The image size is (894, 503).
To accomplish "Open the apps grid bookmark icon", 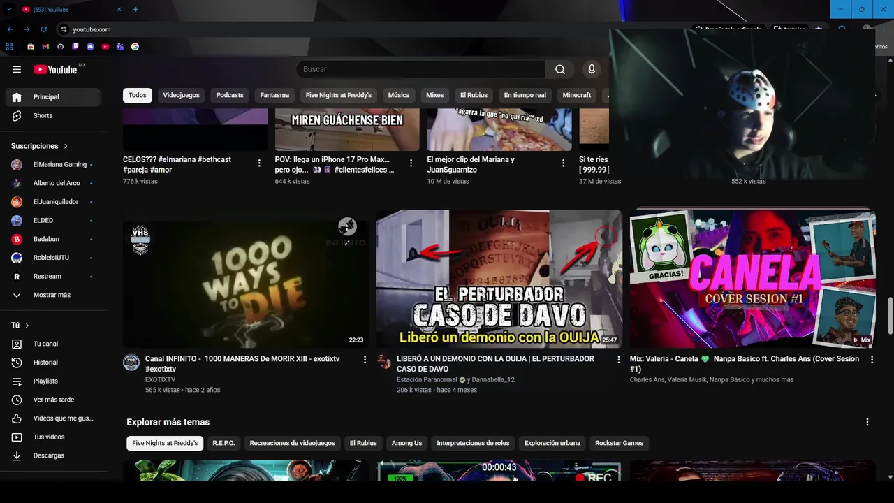I will pos(9,47).
